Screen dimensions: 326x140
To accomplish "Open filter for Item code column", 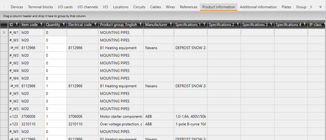I will tap(41, 24).
